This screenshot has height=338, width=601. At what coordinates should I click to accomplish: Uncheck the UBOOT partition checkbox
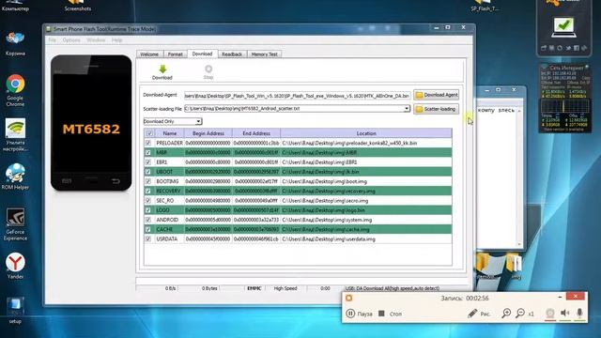pos(148,172)
